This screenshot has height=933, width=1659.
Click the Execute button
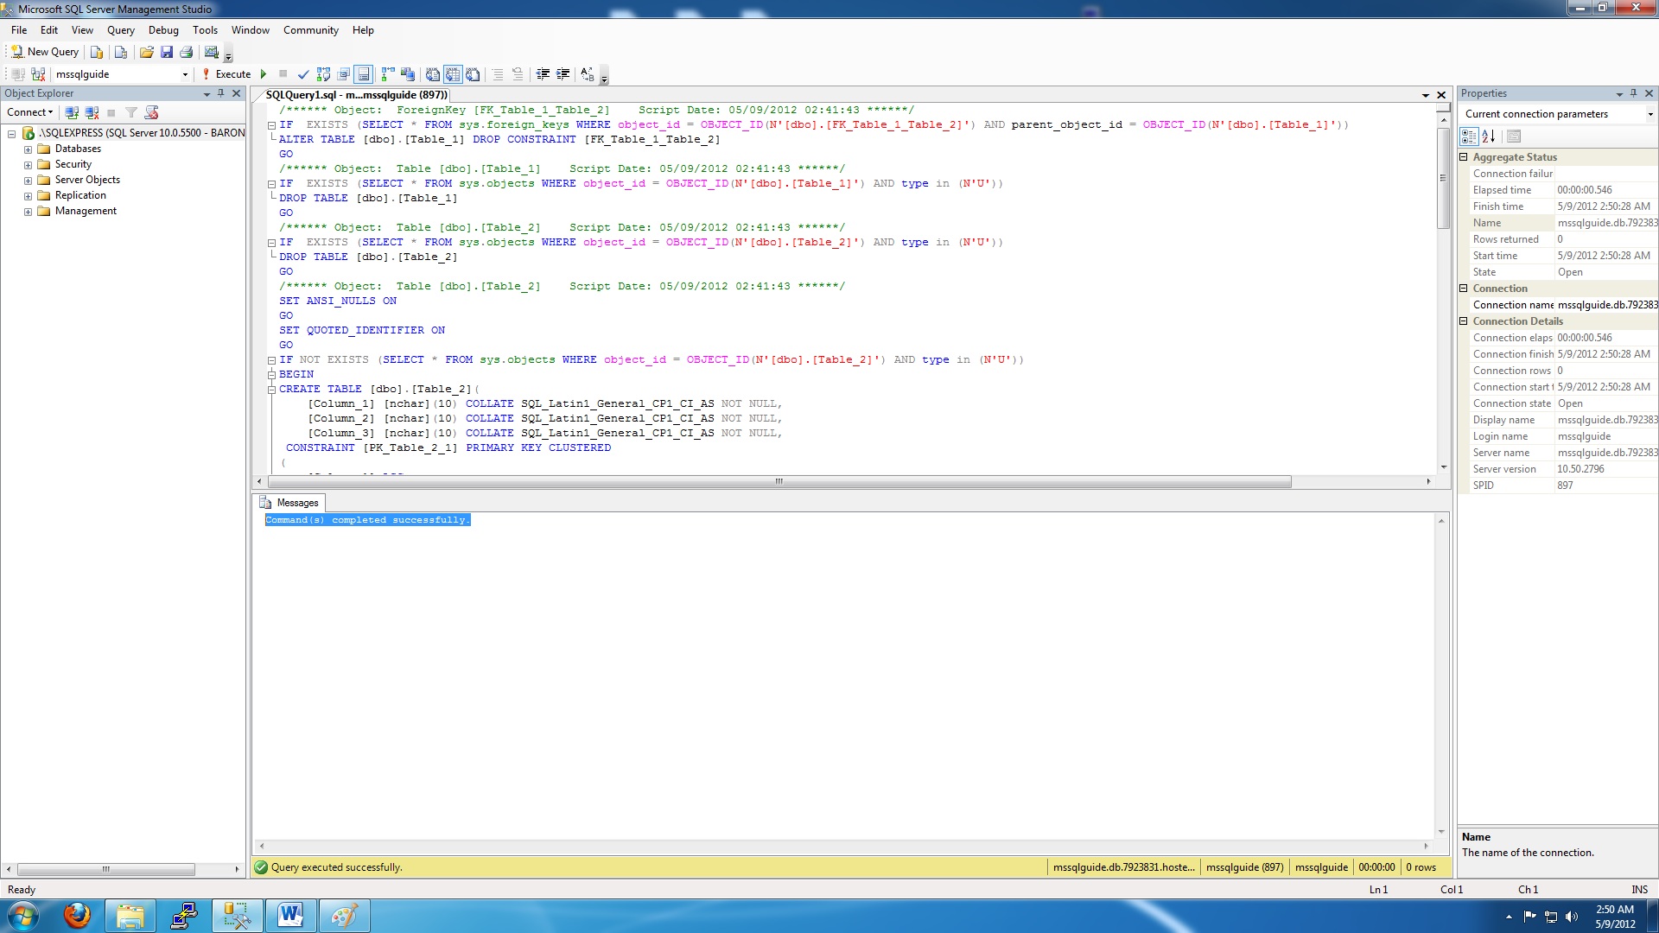[226, 74]
